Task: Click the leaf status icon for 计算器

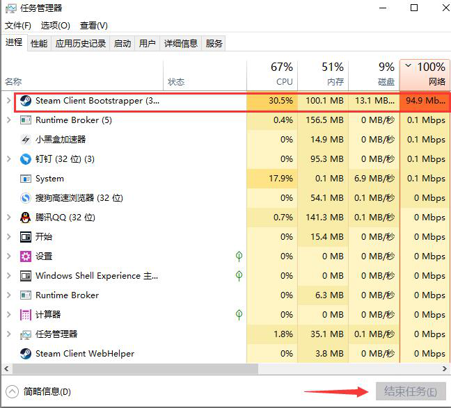Action: [x=239, y=315]
